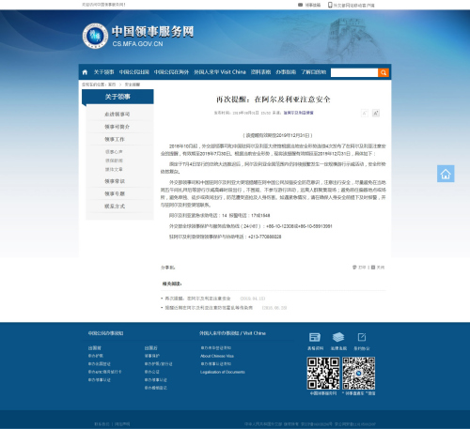Viewport: 470px width, 429px height.
Task: Click the floating blue home button
Action: pos(446,174)
